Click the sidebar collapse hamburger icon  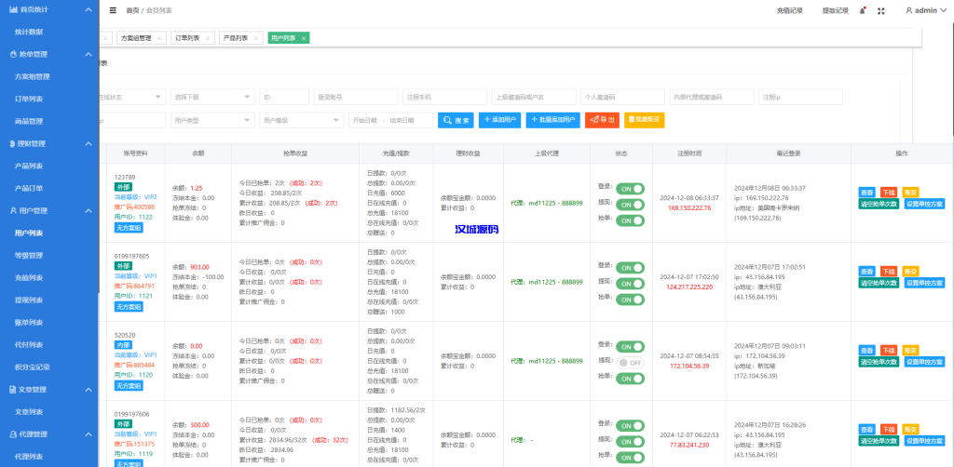point(113,10)
